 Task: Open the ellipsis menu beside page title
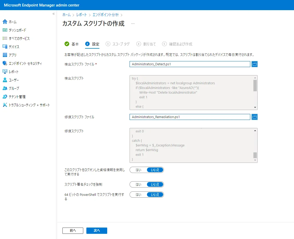pos(133,24)
